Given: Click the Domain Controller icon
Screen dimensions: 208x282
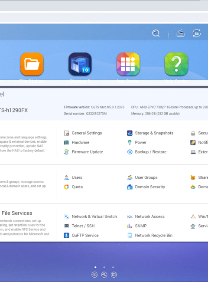Looking at the screenshot, I should coord(193,187).
